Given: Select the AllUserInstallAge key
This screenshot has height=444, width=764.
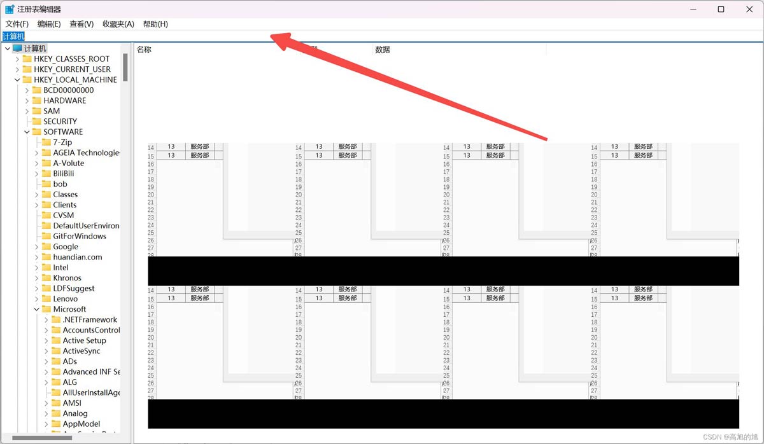Looking at the screenshot, I should point(91,392).
